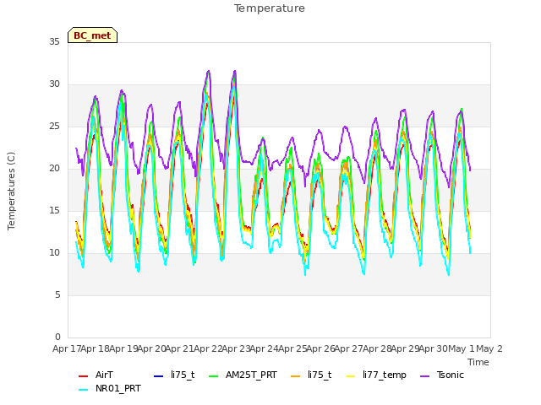
Task: Click the green AM25T_PRT legend swatch
Action: pyautogui.click(x=214, y=376)
